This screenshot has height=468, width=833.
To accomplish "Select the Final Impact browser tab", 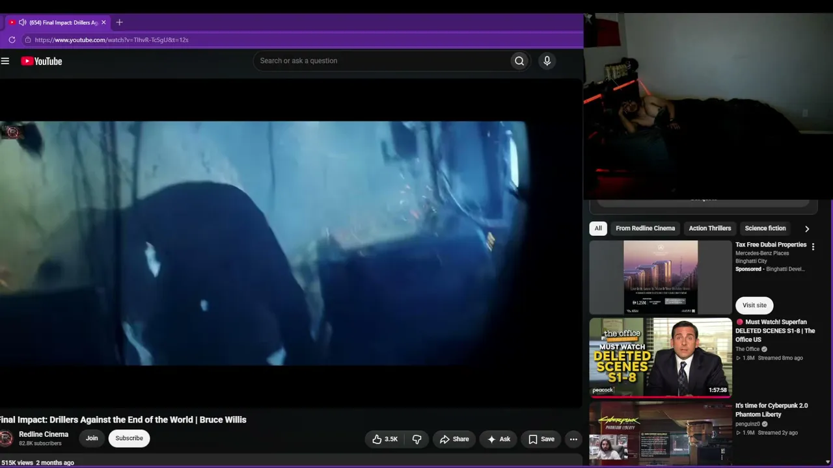I will pos(58,23).
